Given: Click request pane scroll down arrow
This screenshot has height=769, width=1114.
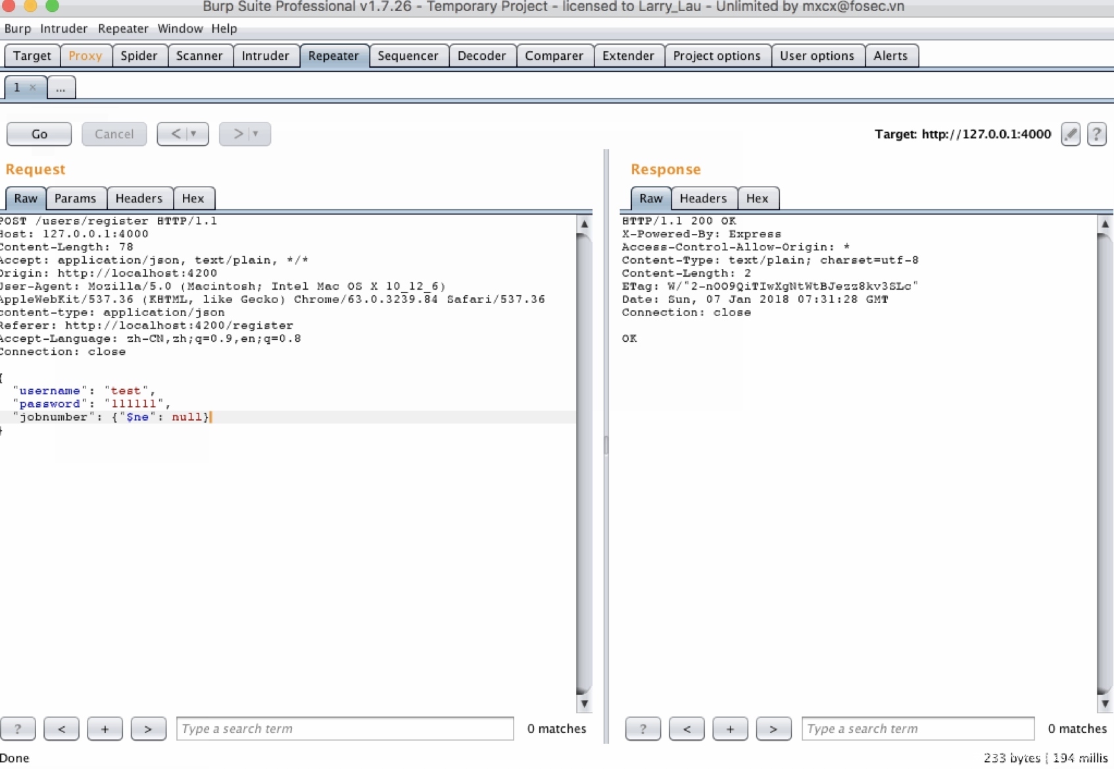Looking at the screenshot, I should (x=584, y=704).
